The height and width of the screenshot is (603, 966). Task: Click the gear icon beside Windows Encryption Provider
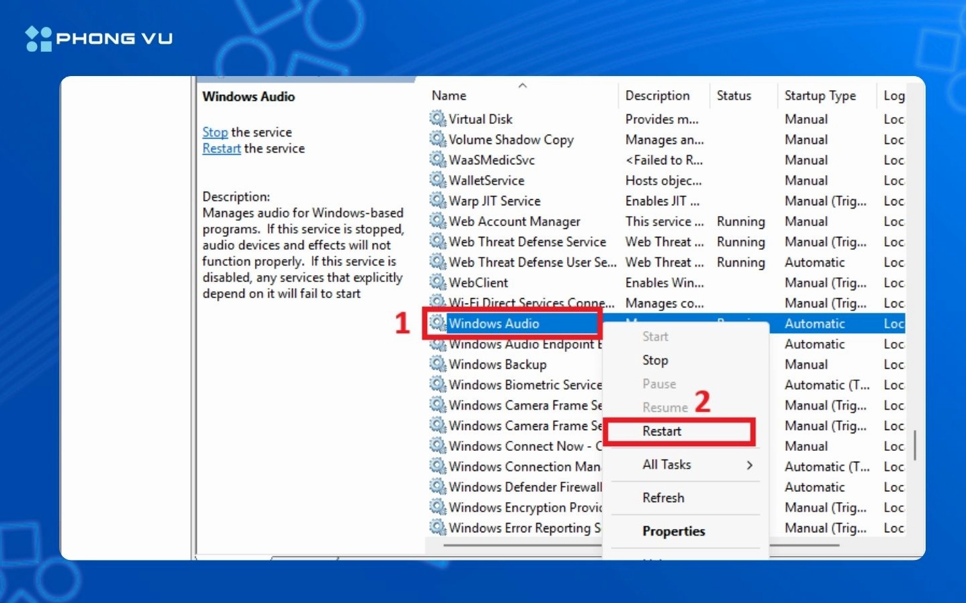click(438, 507)
